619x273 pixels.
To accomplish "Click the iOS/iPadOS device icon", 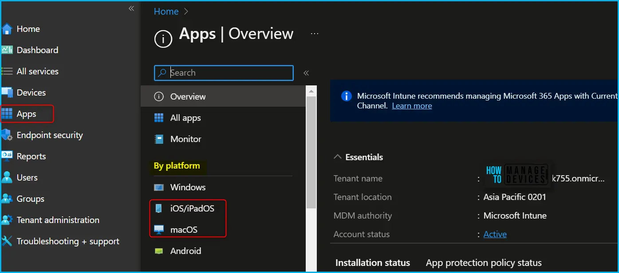I will pos(158,208).
